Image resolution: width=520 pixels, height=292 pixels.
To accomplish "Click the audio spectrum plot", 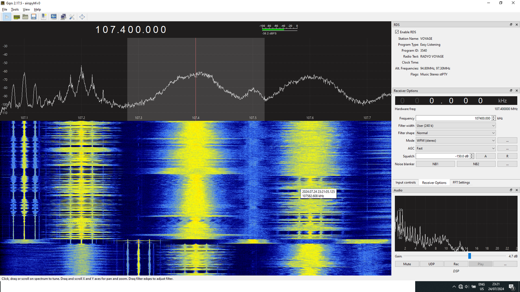I will [456, 223].
